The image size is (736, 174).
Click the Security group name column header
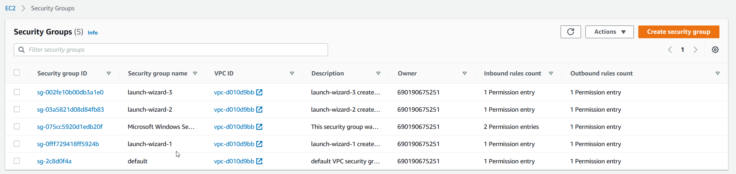pos(157,73)
